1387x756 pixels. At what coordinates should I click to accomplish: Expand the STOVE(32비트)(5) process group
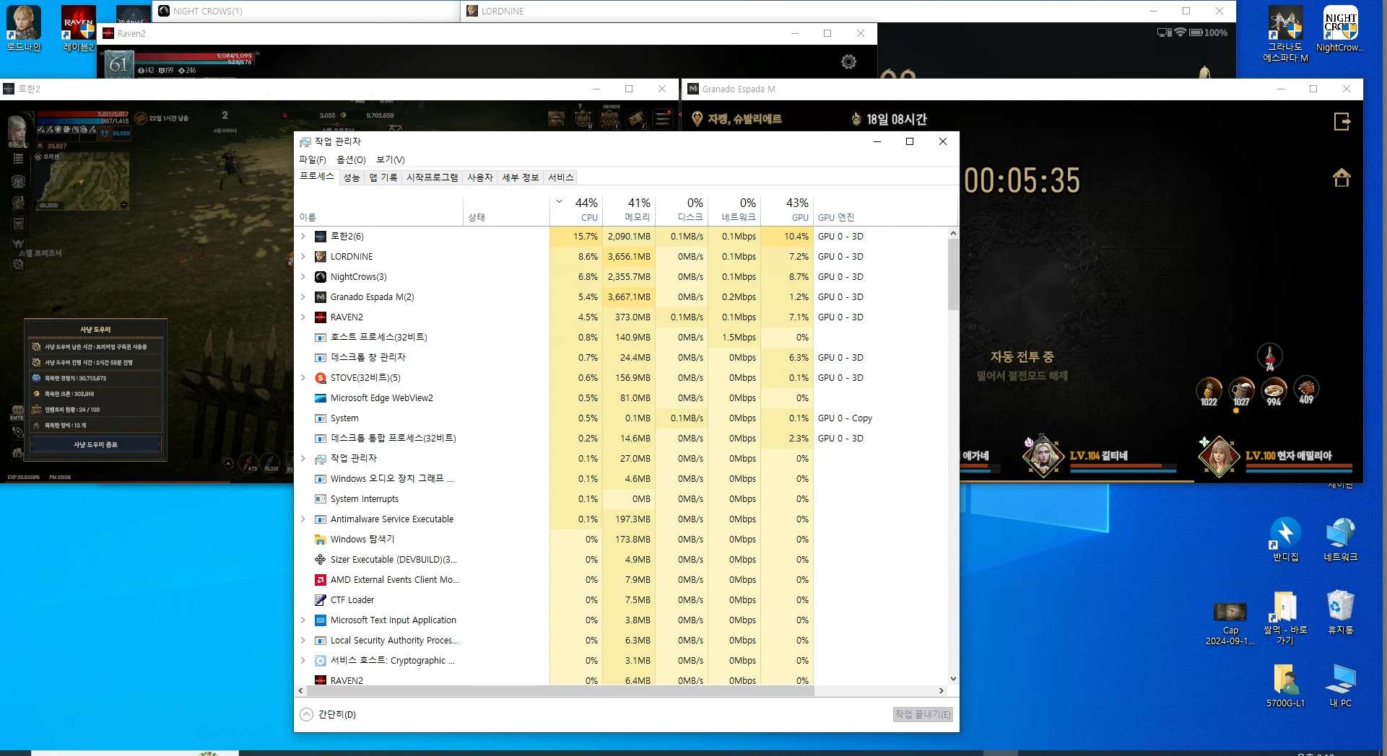coord(303,378)
